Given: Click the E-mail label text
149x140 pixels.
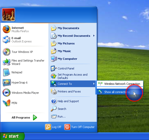Looking at the screenshot, I should click(16, 38).
